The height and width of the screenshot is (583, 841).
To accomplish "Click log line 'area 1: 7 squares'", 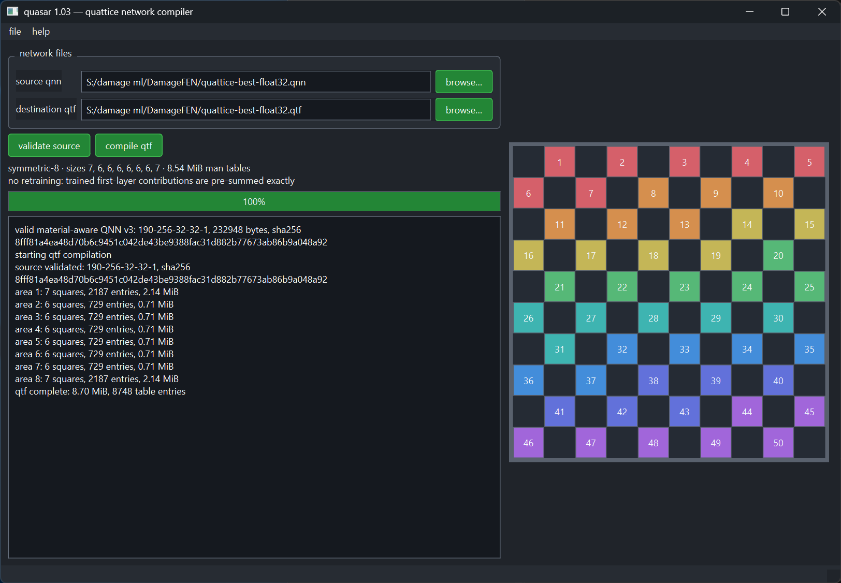I will 97,292.
